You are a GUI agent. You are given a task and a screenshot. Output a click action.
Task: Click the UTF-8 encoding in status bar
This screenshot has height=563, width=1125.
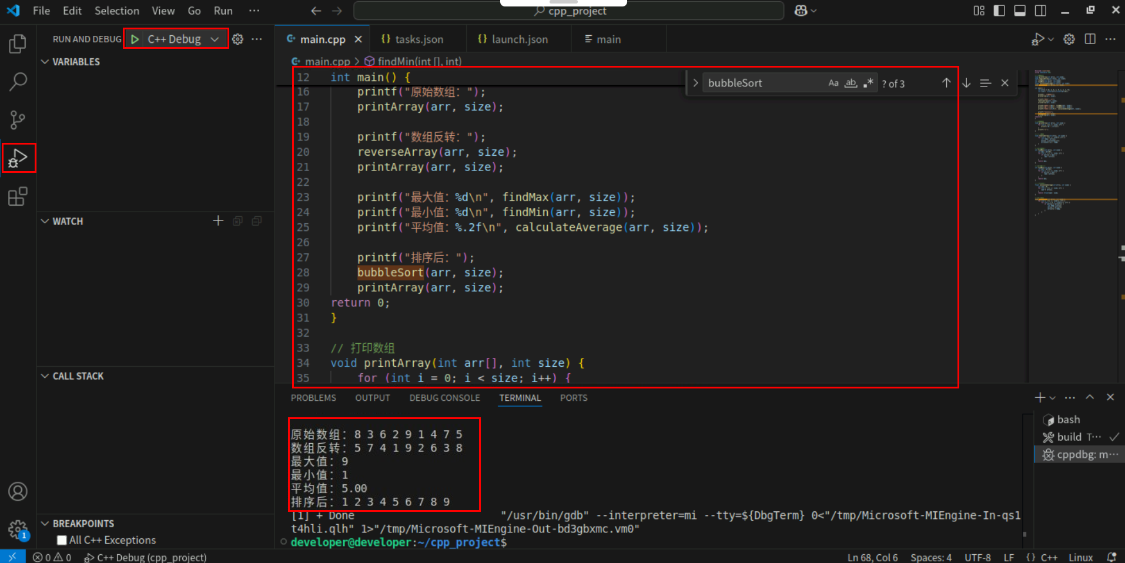pyautogui.click(x=977, y=557)
